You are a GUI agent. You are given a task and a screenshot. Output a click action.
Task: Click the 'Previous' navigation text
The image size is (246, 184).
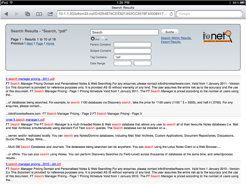17,43
